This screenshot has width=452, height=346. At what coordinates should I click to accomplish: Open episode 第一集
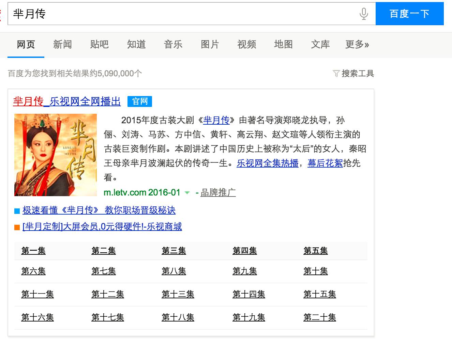click(33, 251)
